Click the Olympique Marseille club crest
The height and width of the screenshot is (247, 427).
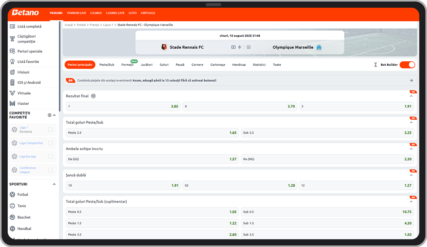(x=319, y=47)
